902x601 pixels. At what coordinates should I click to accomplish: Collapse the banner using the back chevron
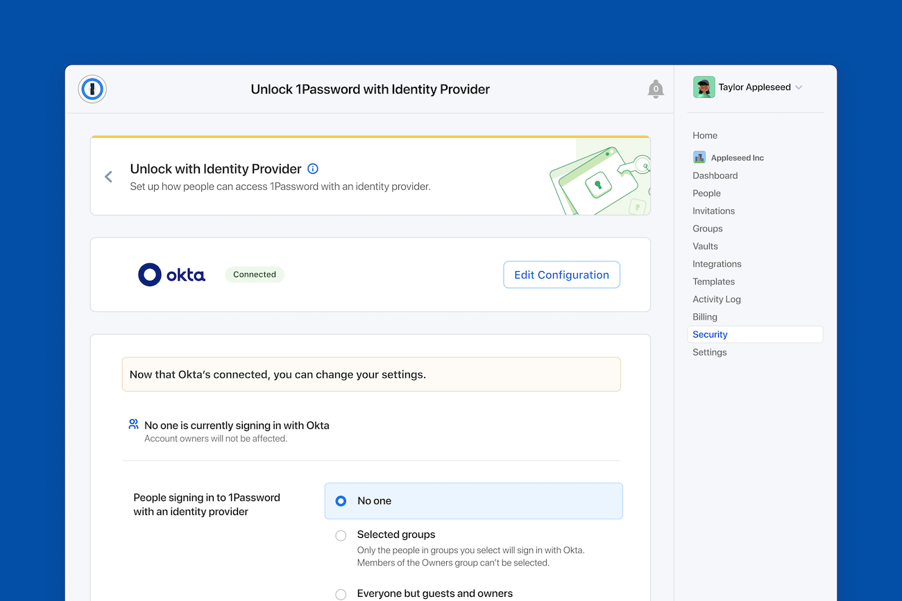(108, 176)
